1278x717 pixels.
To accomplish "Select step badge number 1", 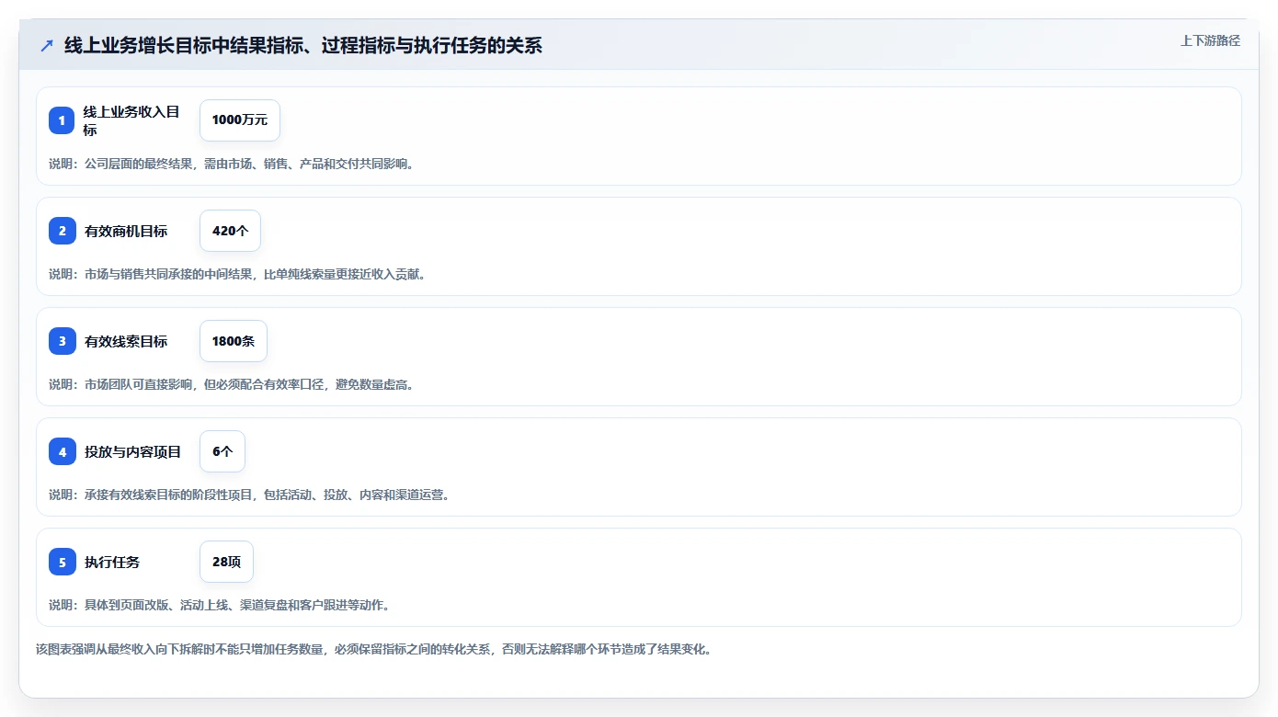I will tap(62, 120).
